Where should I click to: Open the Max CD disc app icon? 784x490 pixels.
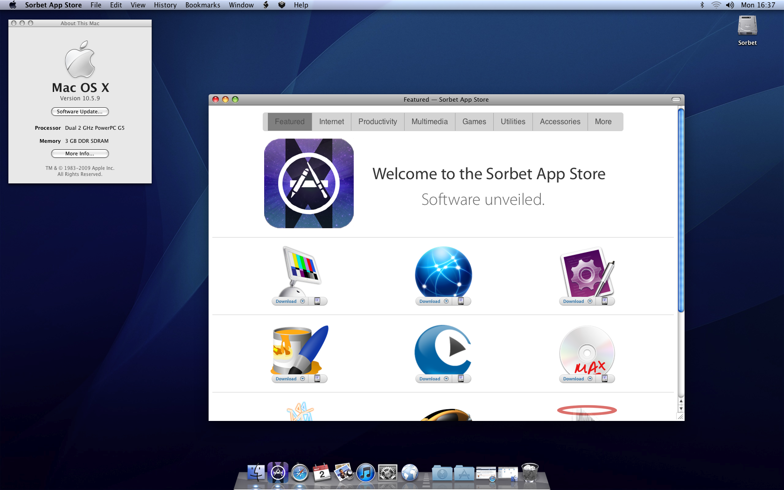pos(587,351)
